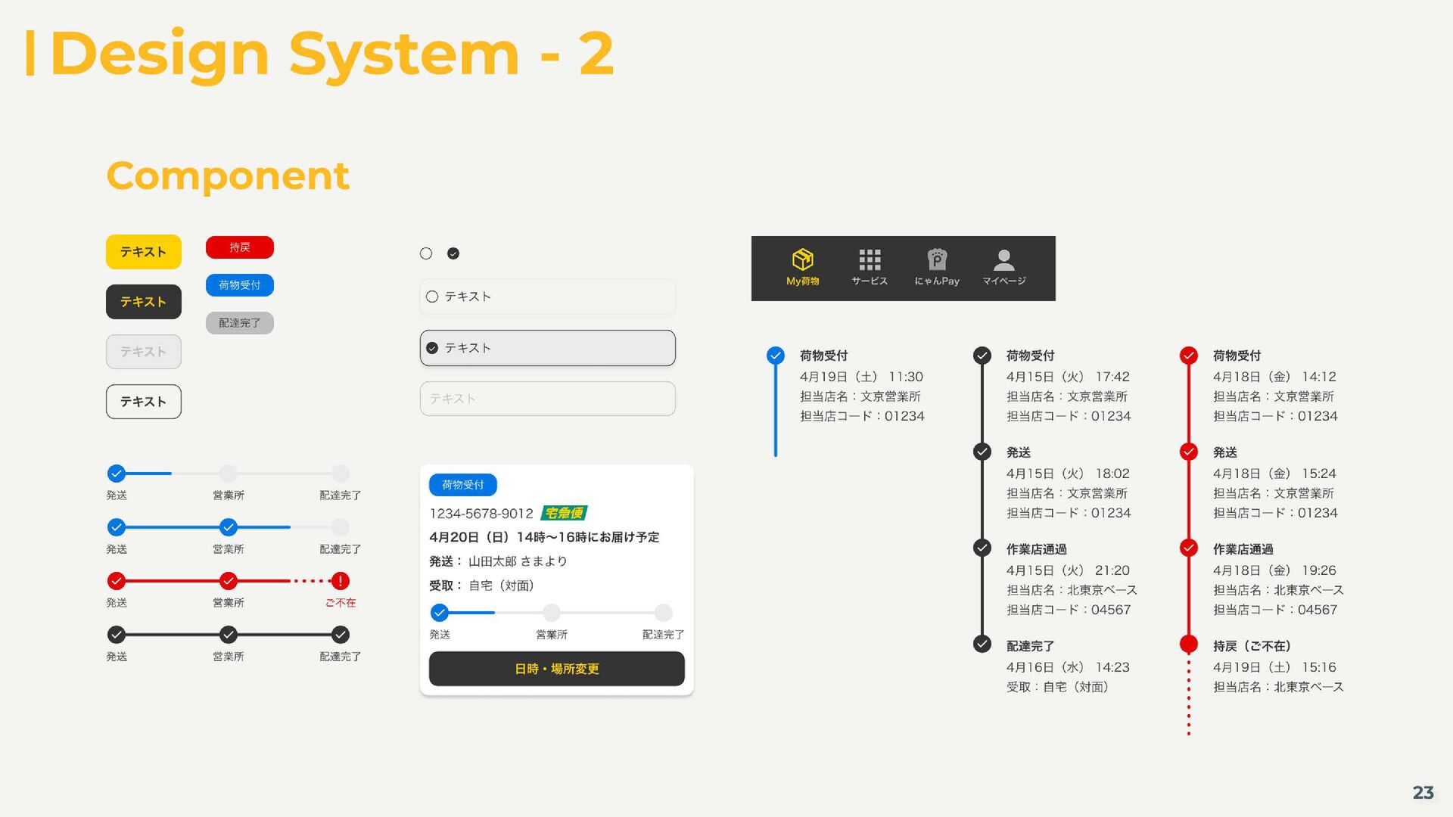Open the マイページ person icon

1003,260
